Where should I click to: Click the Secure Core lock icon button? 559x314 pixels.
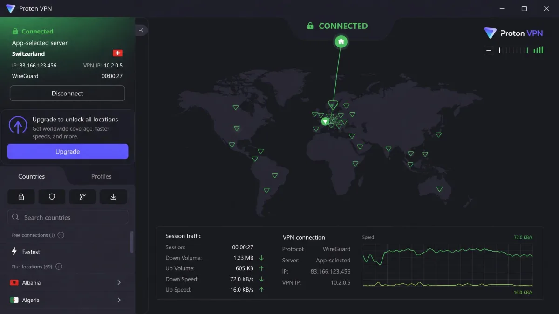coord(21,197)
